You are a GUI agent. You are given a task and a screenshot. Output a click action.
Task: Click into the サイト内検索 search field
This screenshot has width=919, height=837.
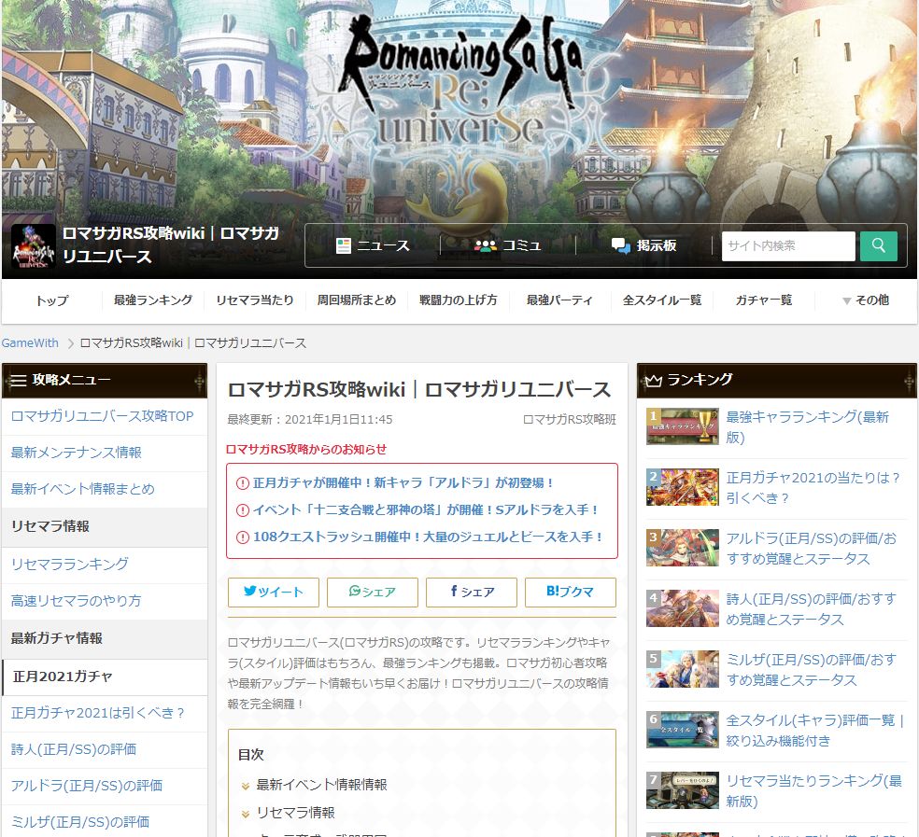point(788,246)
